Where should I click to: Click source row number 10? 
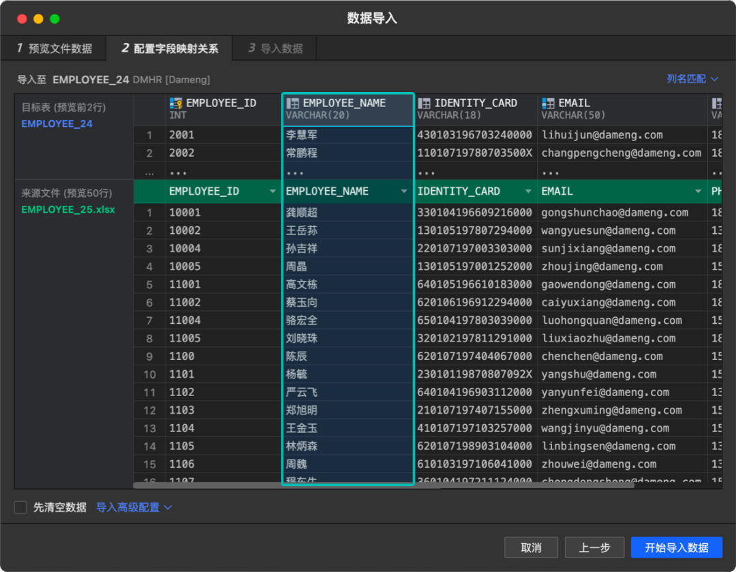[150, 374]
